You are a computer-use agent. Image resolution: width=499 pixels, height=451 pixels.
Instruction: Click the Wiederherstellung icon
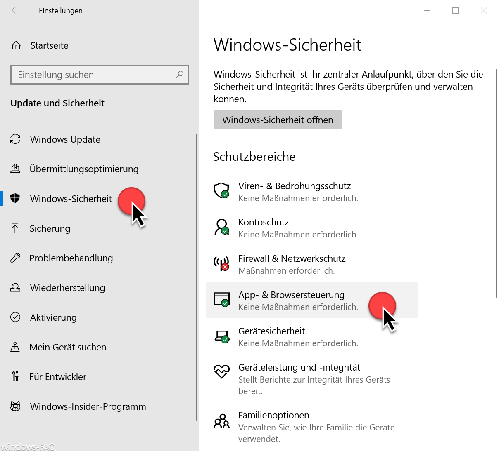pyautogui.click(x=15, y=287)
